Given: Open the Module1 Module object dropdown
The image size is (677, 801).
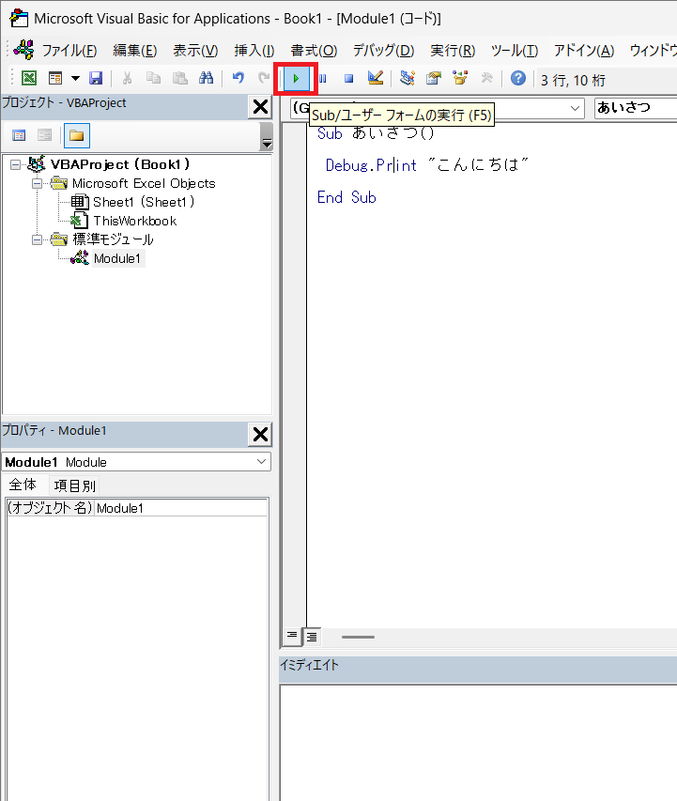Looking at the screenshot, I should pos(262,462).
